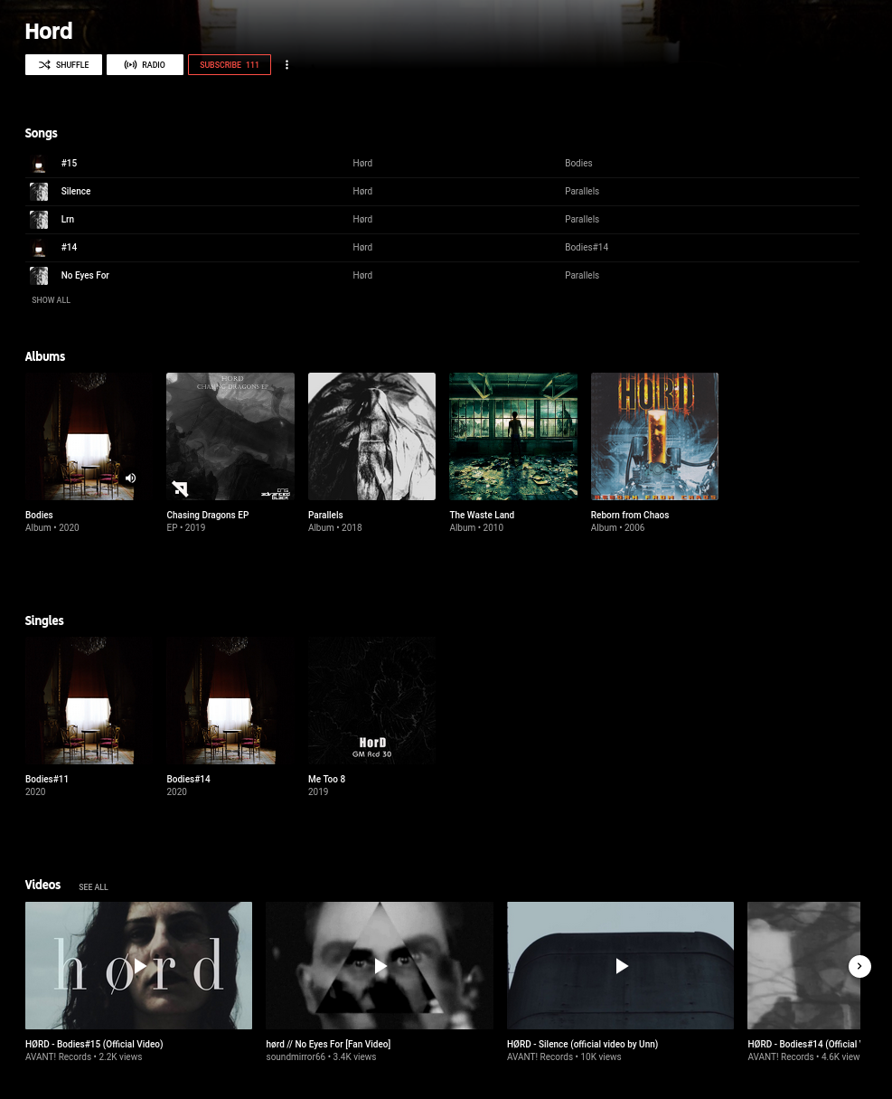Play the No Eyes For fan video
The height and width of the screenshot is (1099, 892).
point(380,965)
